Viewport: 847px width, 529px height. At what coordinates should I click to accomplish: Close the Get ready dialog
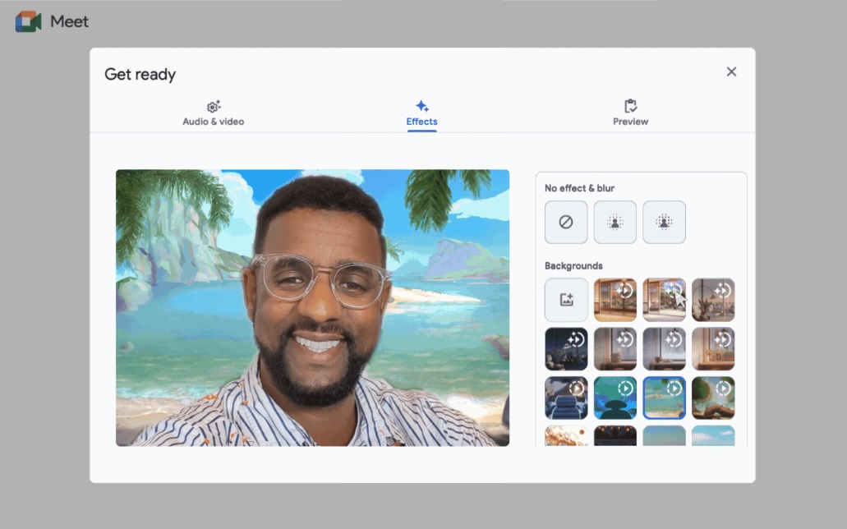[x=731, y=71]
